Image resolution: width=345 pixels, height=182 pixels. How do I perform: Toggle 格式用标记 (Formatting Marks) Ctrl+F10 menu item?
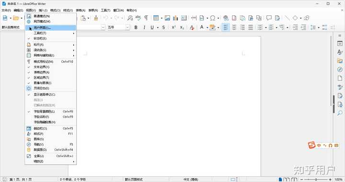(x=51, y=62)
